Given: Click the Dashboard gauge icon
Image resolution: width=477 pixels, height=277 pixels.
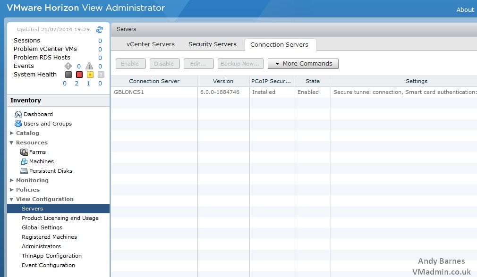Looking at the screenshot, I should coord(18,114).
